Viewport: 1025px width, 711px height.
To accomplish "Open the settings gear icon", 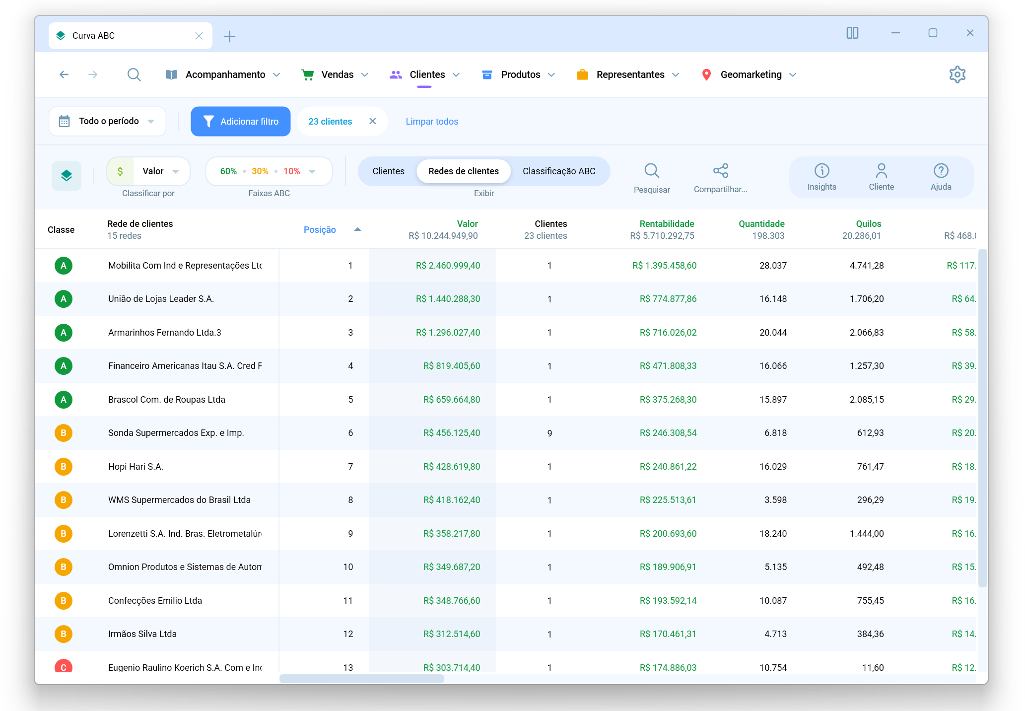I will pos(957,74).
